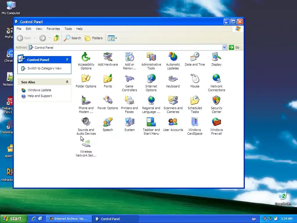Screen dimensions: 297x223
Task: Select Windows CardSpace icon
Action: point(195,122)
